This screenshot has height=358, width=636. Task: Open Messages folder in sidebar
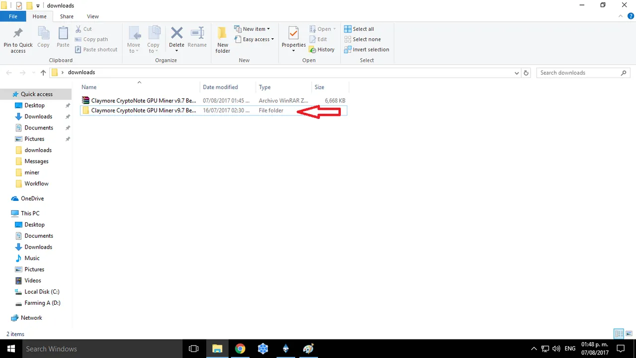tap(36, 161)
